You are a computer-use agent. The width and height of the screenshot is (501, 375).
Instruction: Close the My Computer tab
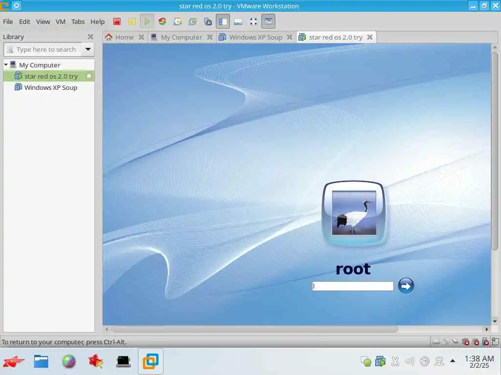209,37
